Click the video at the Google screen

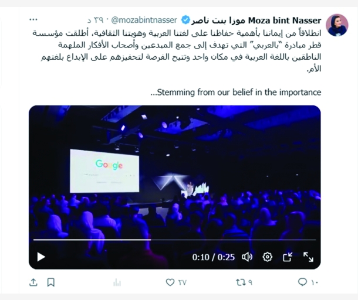tap(104, 171)
